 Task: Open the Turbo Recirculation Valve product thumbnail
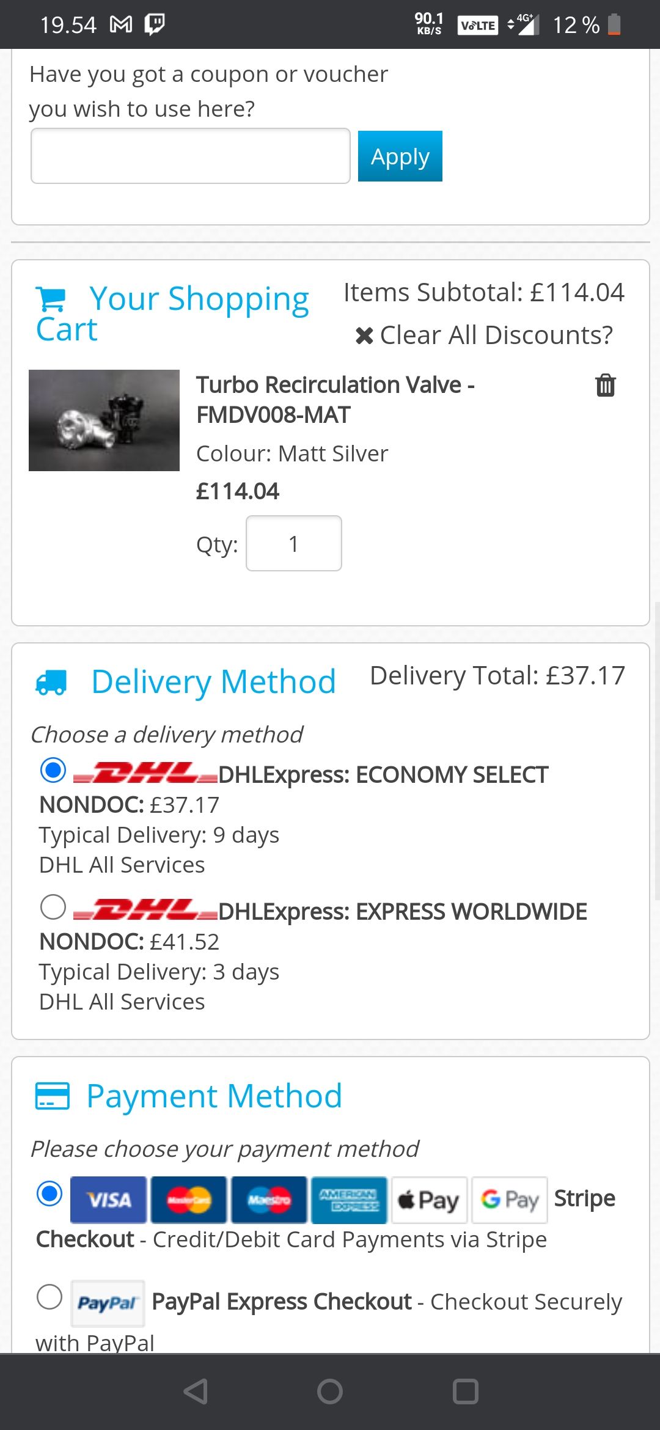coord(104,420)
